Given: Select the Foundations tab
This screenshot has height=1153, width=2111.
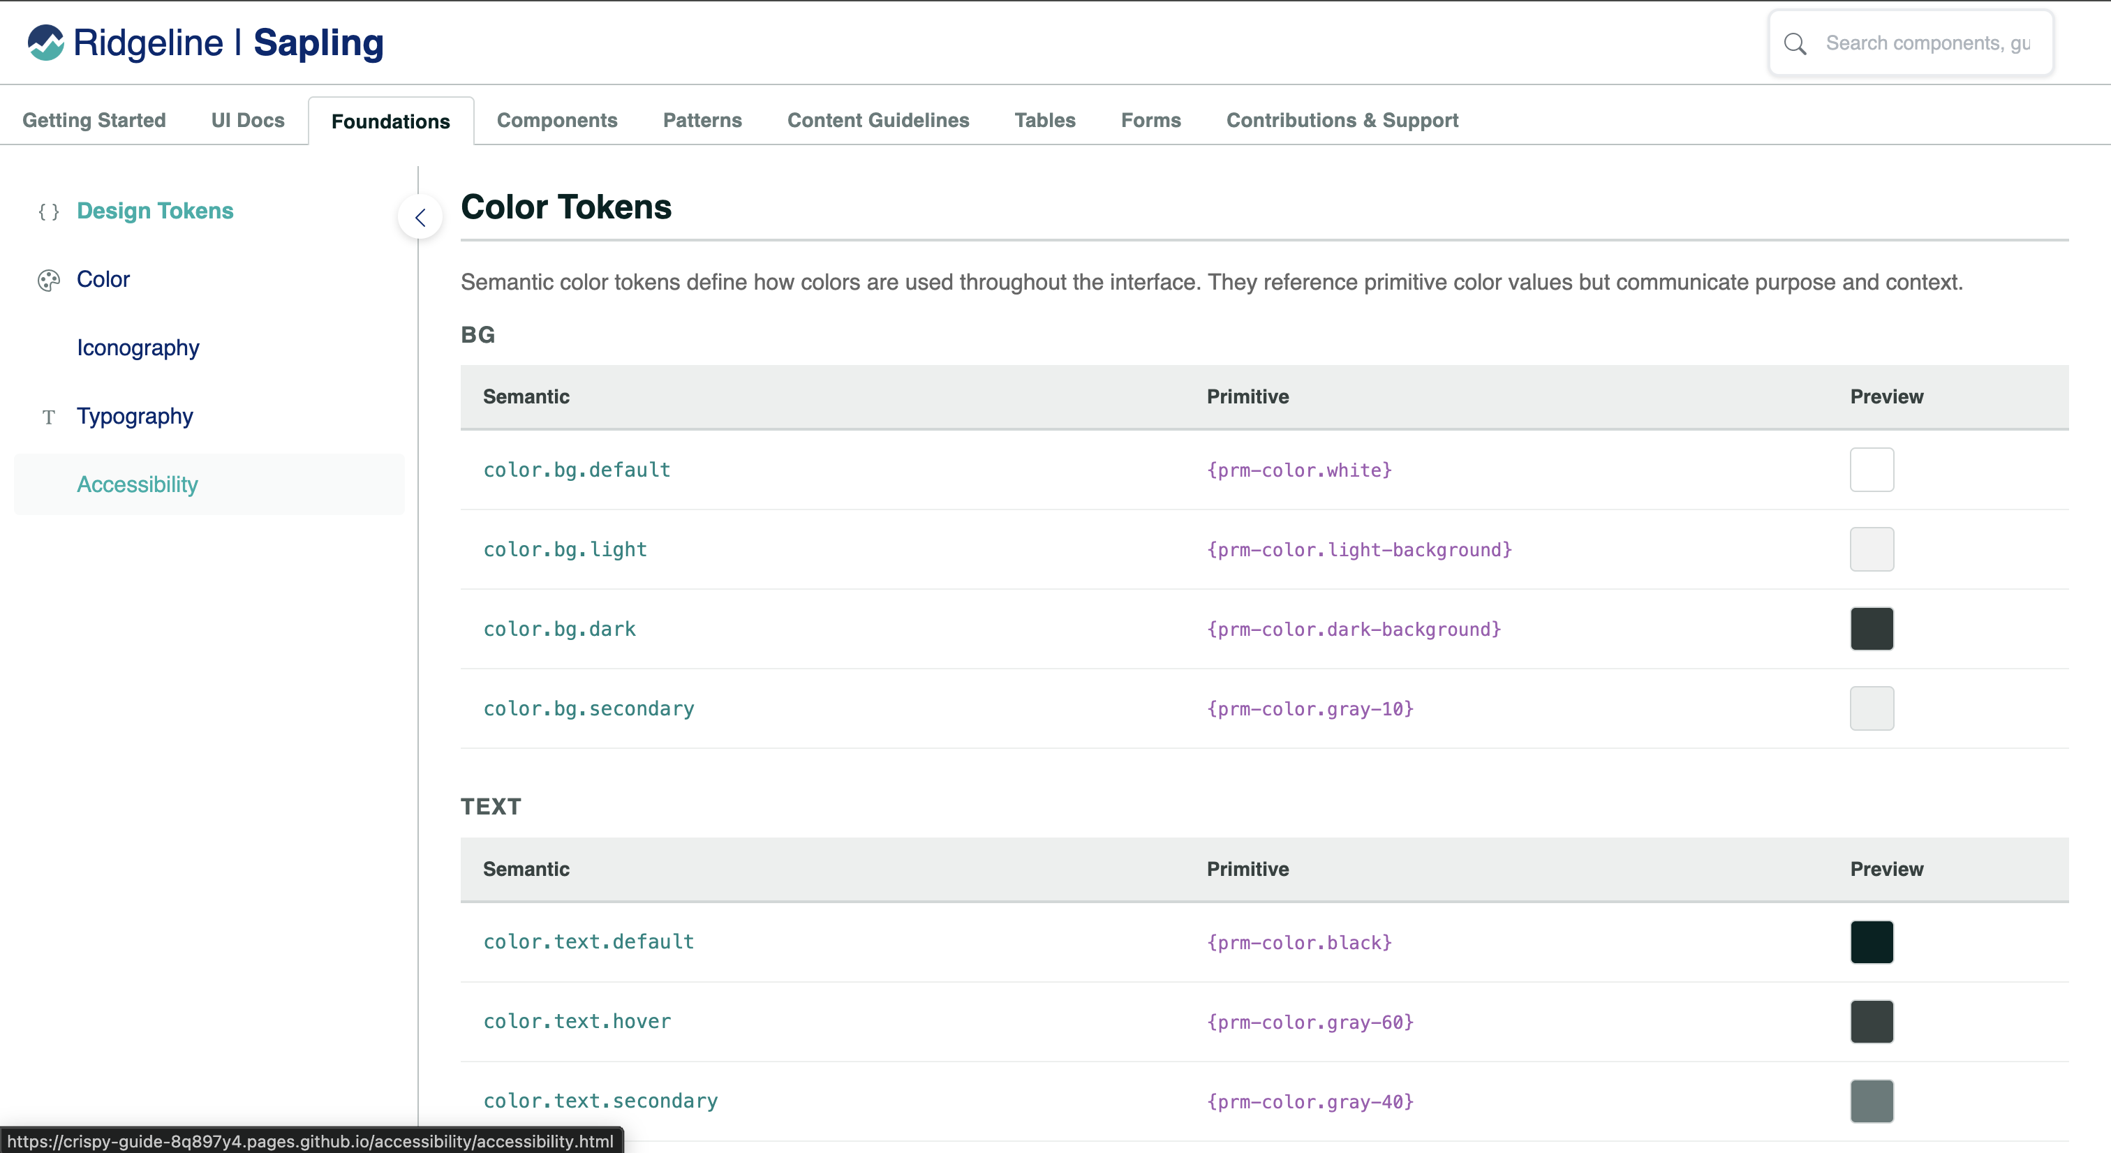Looking at the screenshot, I should [391, 121].
